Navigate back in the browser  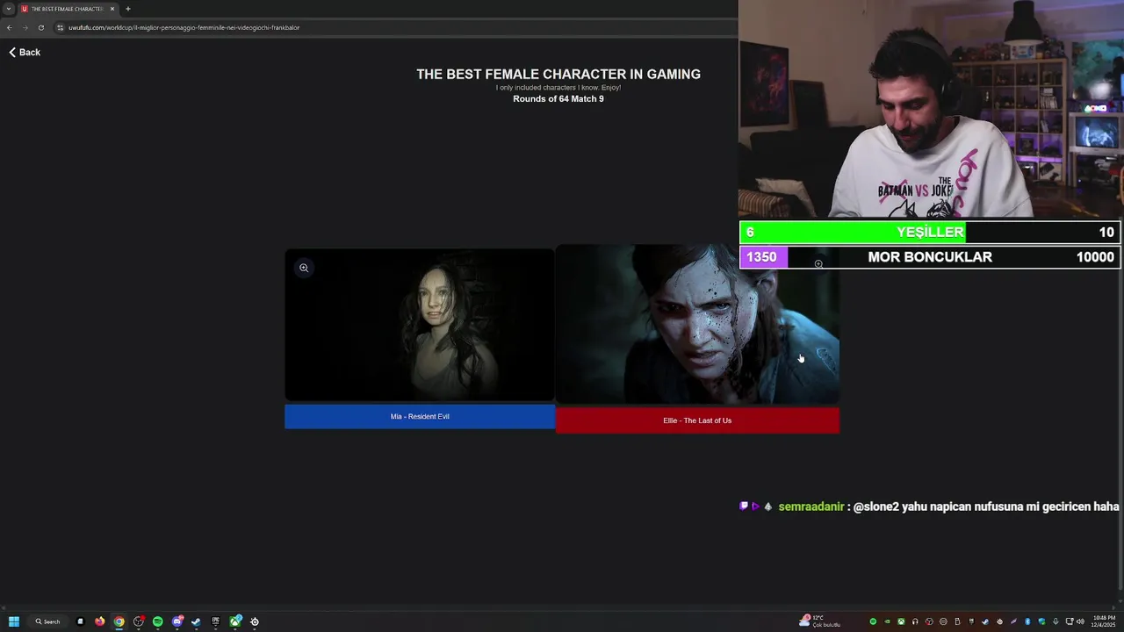[x=9, y=27]
